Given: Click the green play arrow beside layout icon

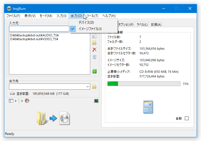Looking at the screenshot, I should 16,101.
